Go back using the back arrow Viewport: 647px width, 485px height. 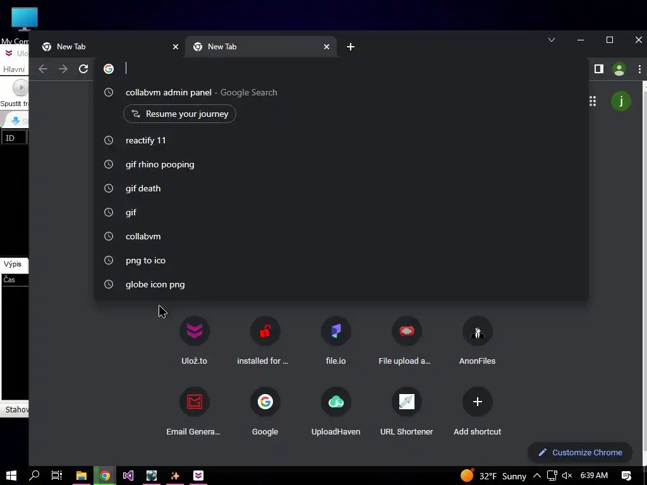click(43, 69)
